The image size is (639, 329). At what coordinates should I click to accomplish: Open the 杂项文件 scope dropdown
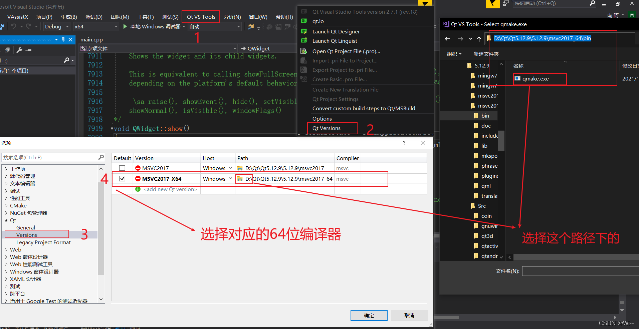point(159,48)
